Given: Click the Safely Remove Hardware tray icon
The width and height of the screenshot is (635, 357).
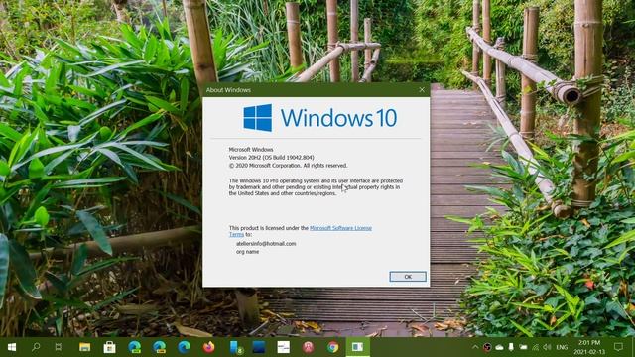Looking at the screenshot, I should [511, 347].
